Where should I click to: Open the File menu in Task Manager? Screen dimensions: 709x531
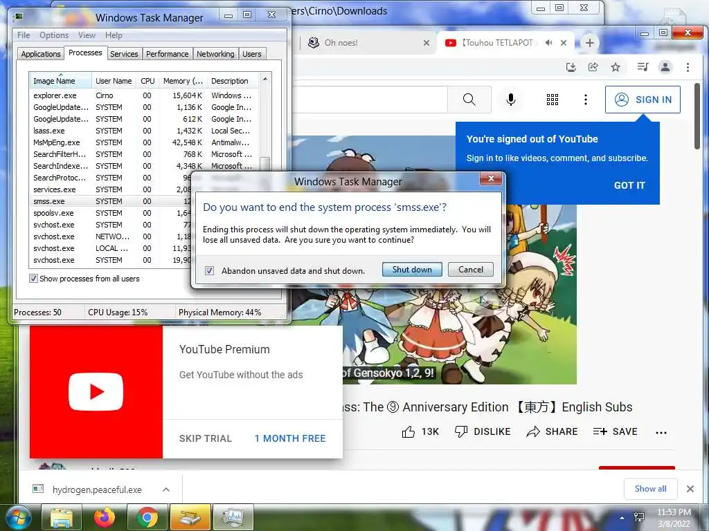pyautogui.click(x=24, y=35)
